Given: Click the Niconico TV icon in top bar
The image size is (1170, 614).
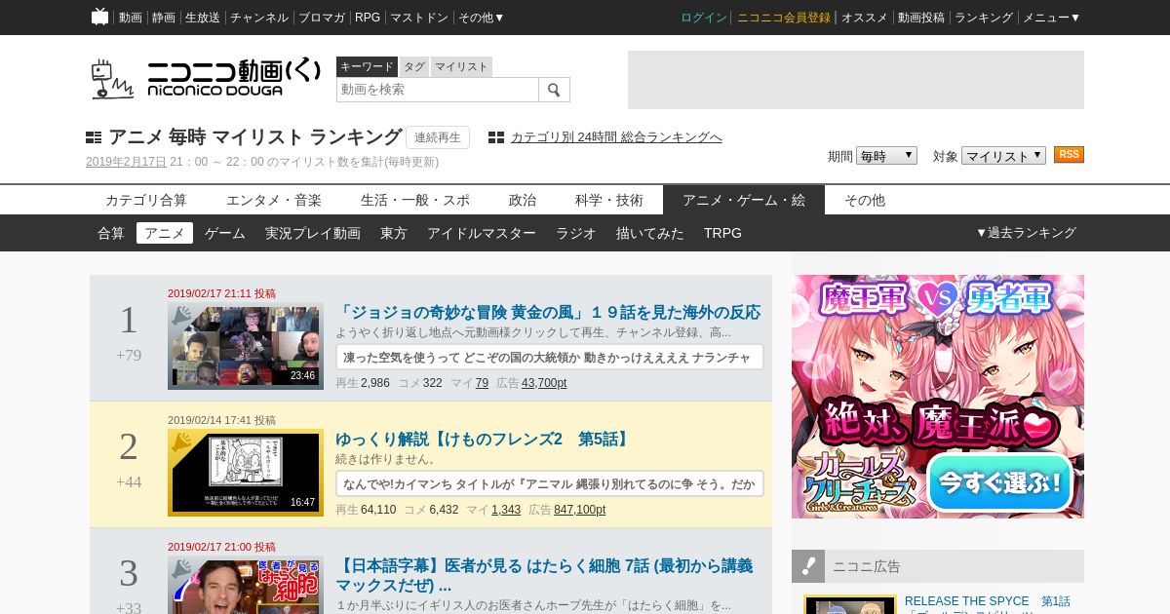Looking at the screenshot, I should tap(99, 17).
